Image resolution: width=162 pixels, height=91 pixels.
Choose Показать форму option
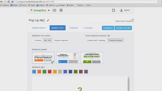[115, 40]
